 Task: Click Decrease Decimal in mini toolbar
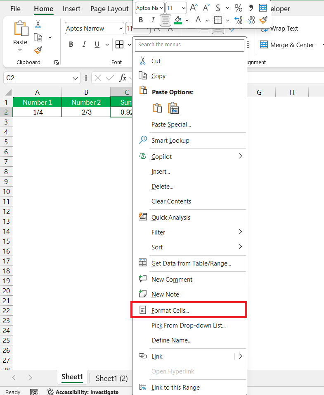pos(251,20)
